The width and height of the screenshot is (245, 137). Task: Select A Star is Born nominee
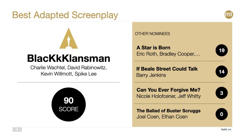tap(153, 48)
